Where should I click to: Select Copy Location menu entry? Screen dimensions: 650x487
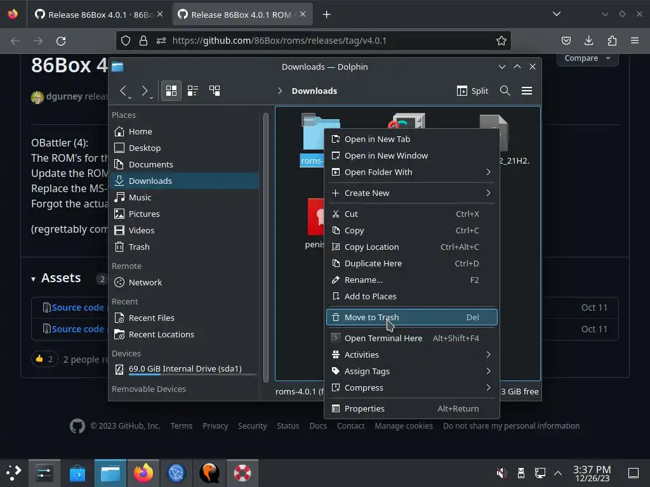(x=411, y=247)
